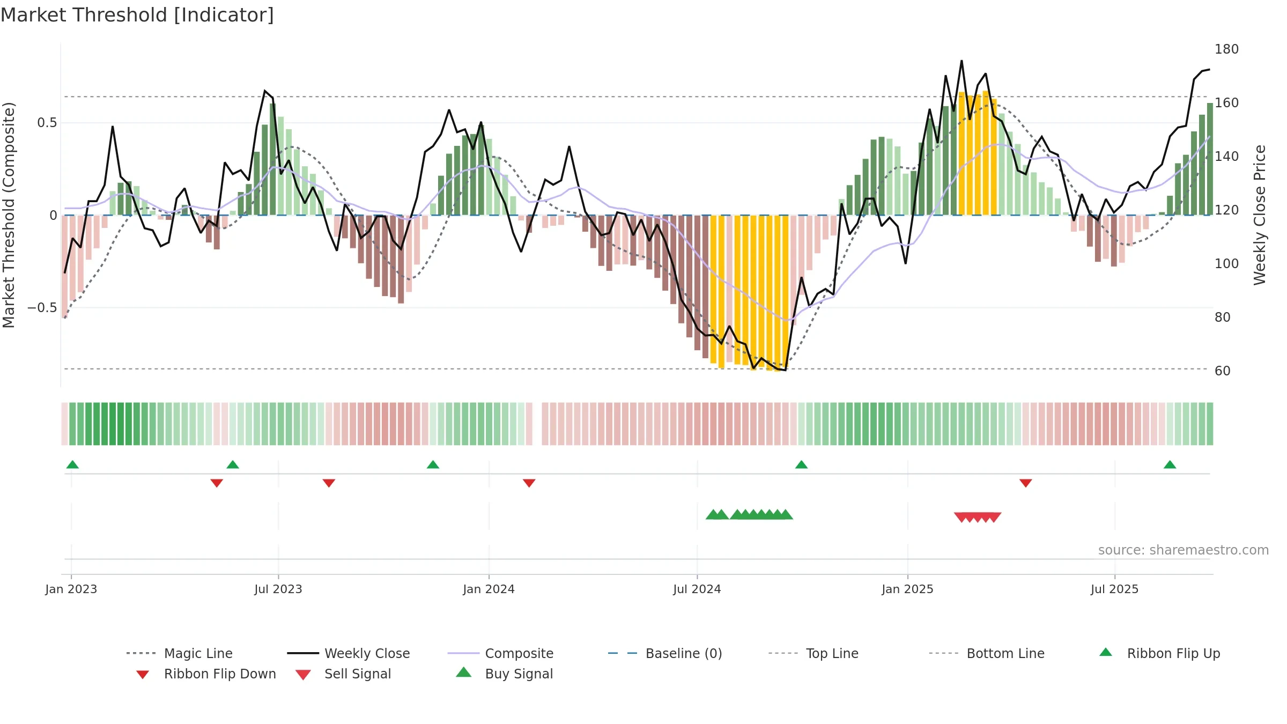This screenshot has width=1287, height=724.
Task: Click the first Buy Signal triangle after Jul 2024
Action: point(713,515)
